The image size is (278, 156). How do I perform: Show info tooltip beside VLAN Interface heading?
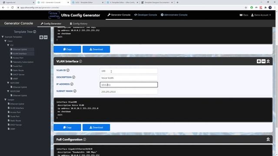click(80, 62)
